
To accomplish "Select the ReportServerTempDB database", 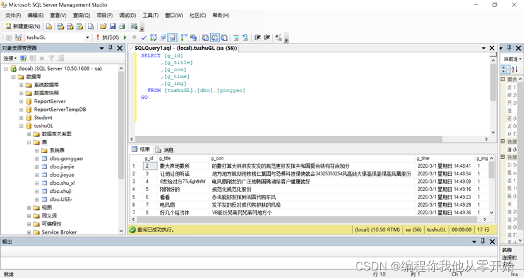I will point(60,110).
